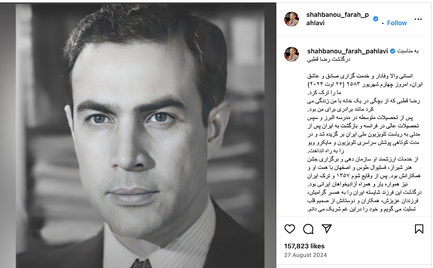The image size is (433, 268).
Task: Click the man's striped tie in the photo
Action: pyautogui.click(x=141, y=263)
